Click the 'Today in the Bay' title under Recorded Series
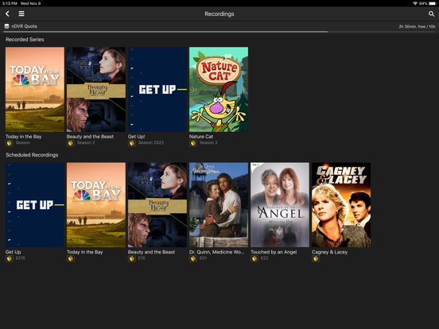This screenshot has width=439, height=329. [24, 137]
